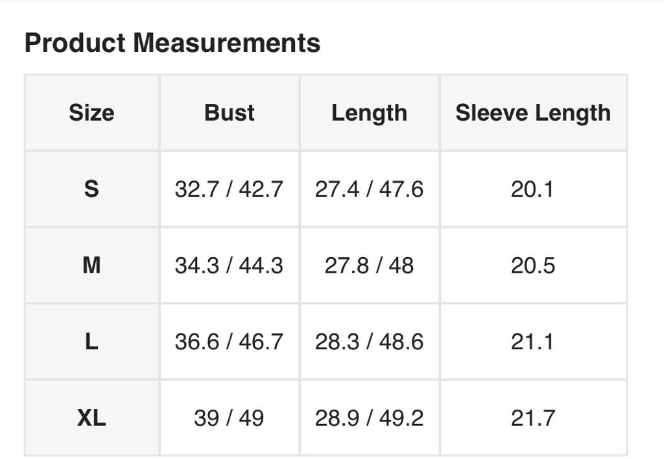Click bust value 34.3 / 44.3
The width and height of the screenshot is (664, 459).
tap(229, 265)
